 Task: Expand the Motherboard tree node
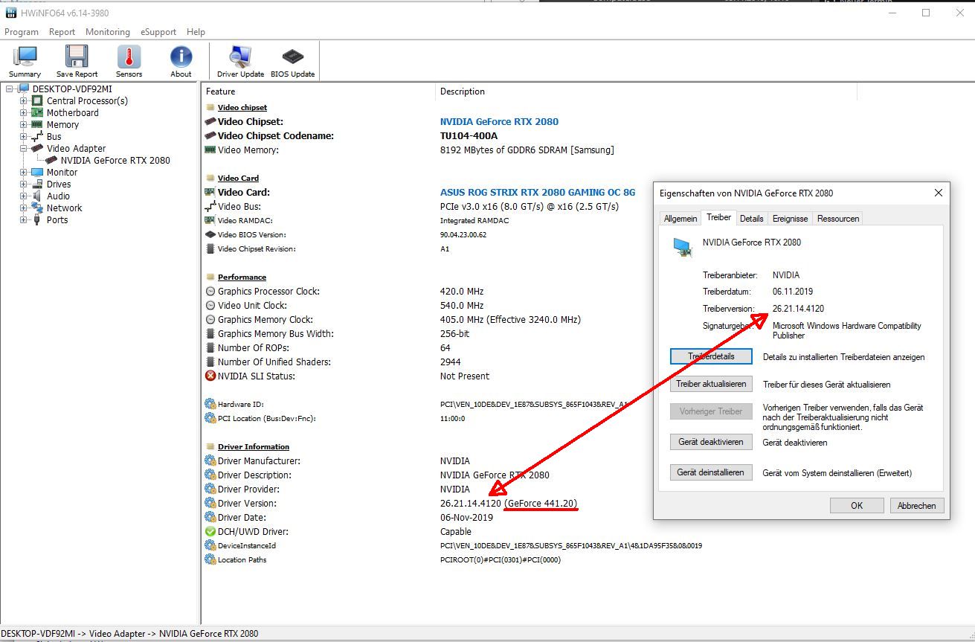tap(24, 113)
